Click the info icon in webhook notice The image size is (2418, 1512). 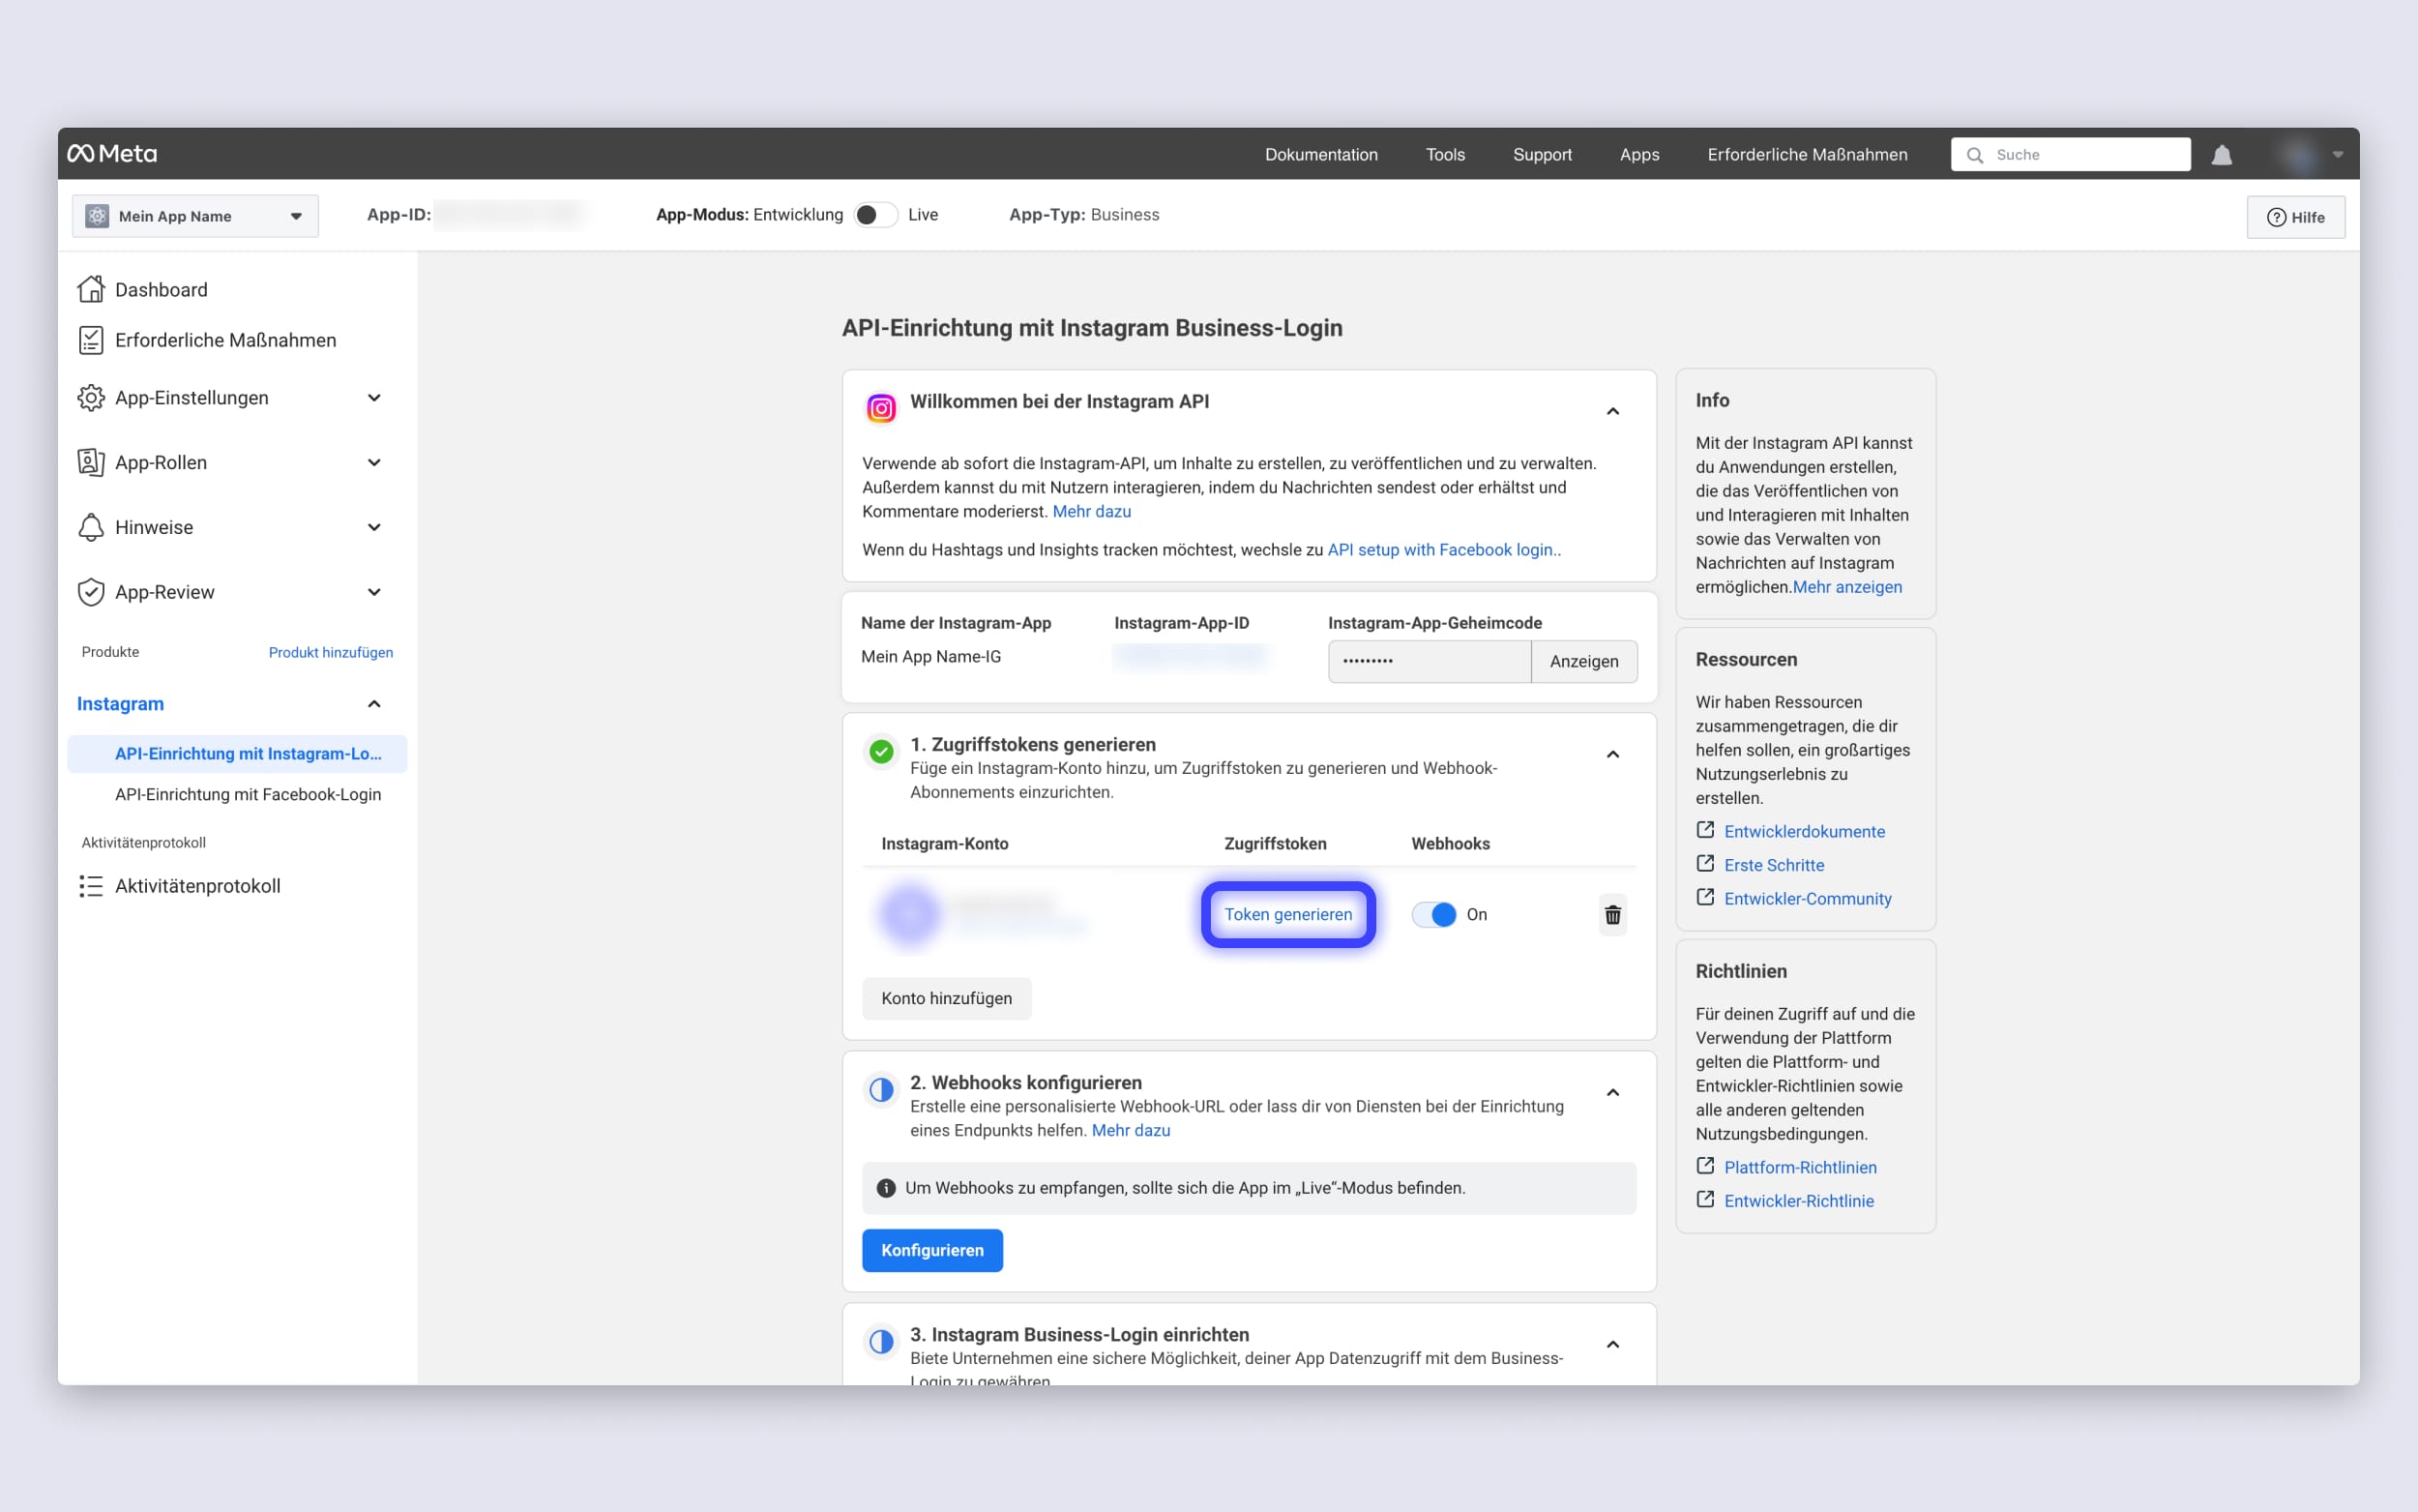886,1188
